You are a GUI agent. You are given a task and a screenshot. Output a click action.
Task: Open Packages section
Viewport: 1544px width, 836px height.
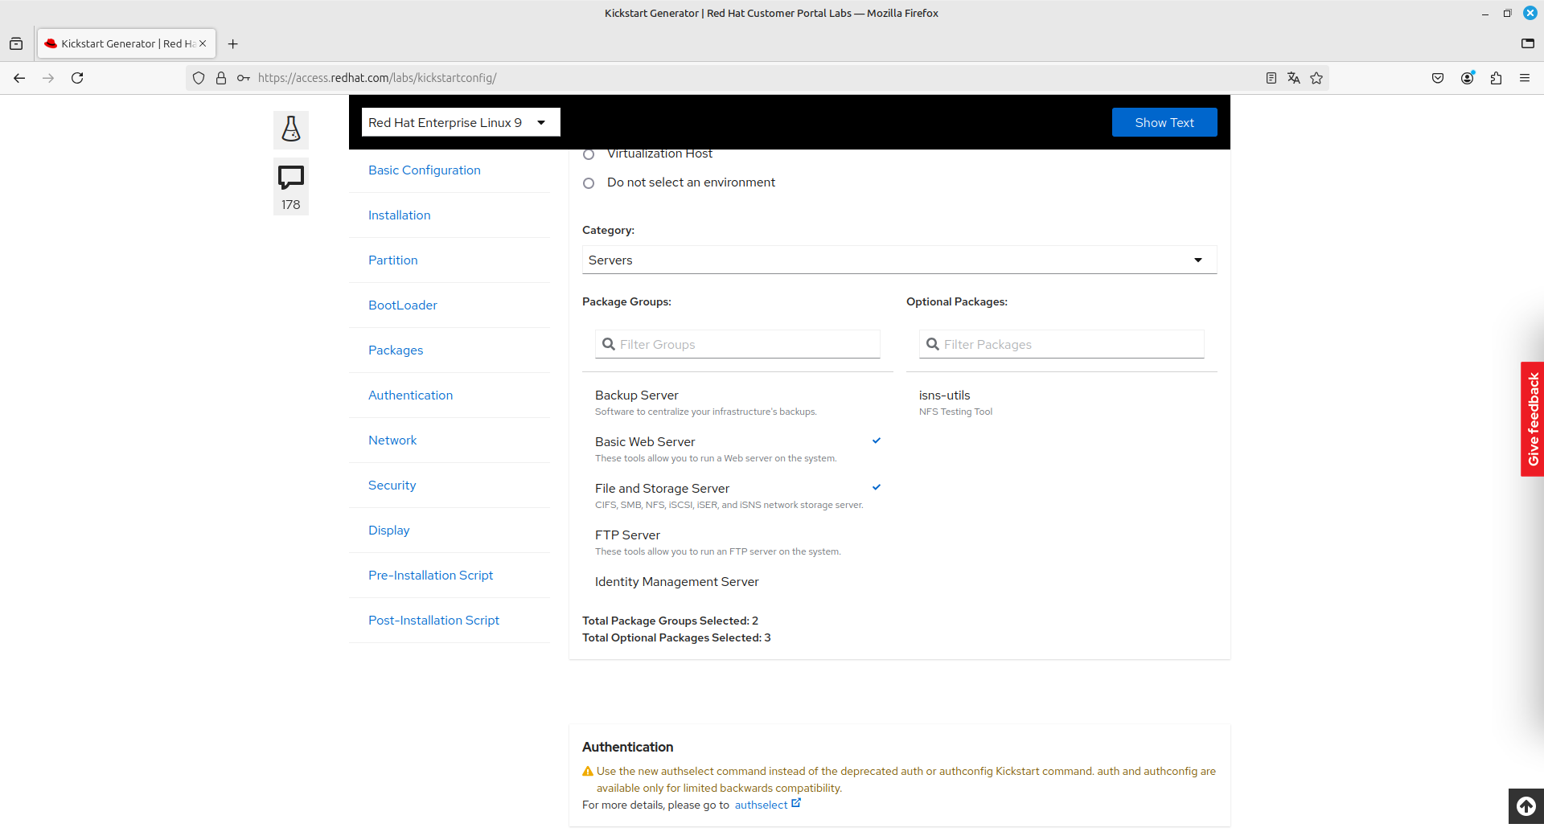click(x=396, y=350)
